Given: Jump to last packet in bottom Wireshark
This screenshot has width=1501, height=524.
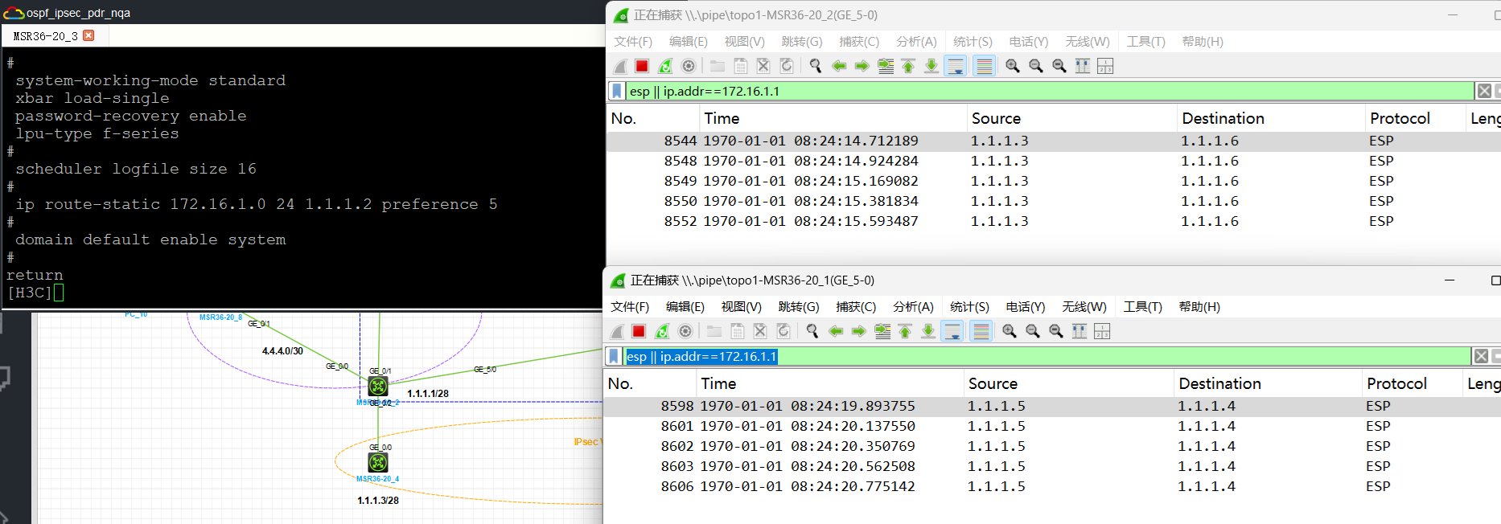Looking at the screenshot, I should click(x=928, y=331).
